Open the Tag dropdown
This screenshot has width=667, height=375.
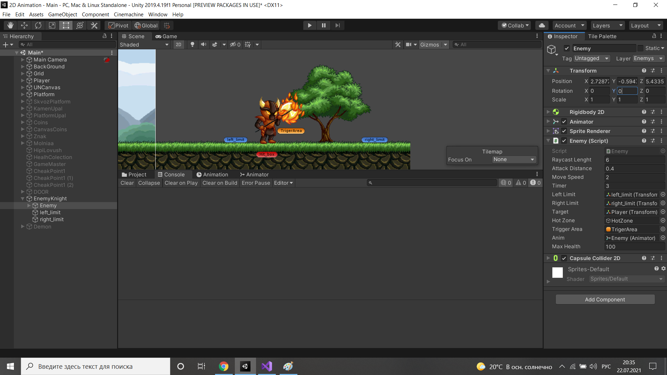coord(592,58)
